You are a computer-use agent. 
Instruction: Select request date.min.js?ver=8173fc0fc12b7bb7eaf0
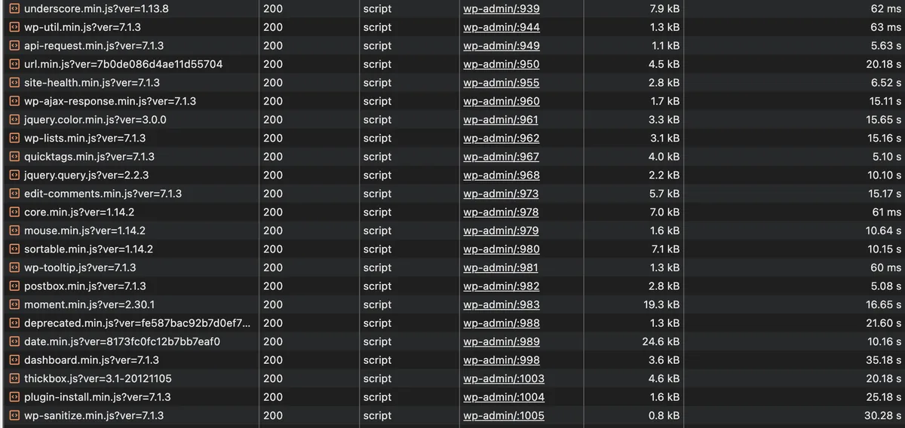coord(122,342)
